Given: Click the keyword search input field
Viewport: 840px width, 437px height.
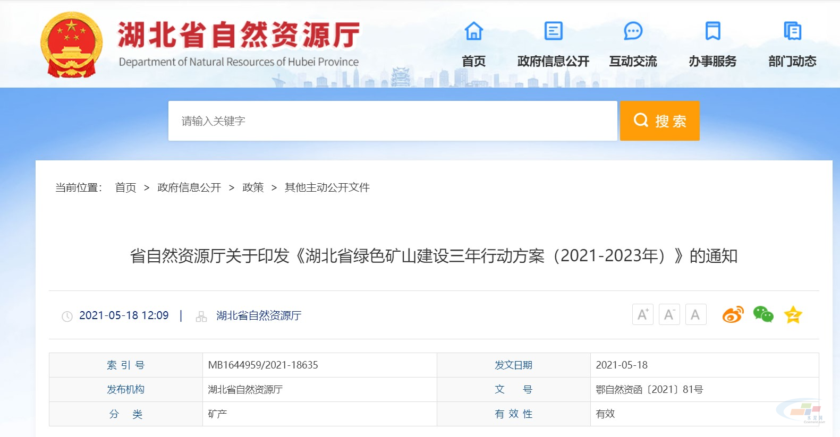Looking at the screenshot, I should click(392, 121).
